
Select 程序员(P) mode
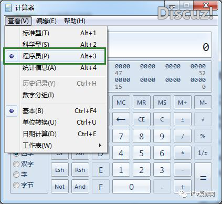coord(56,56)
